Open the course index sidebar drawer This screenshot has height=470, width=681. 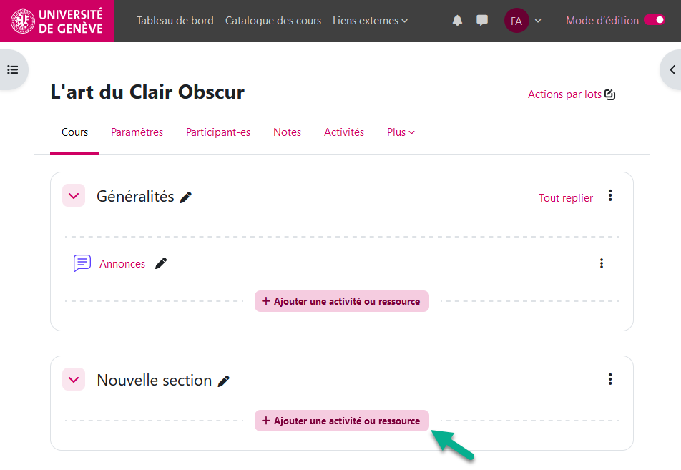12,69
